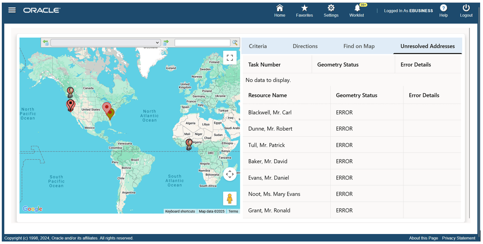483x244 pixels.
Task: Open the Settings gear icon
Action: click(x=331, y=10)
